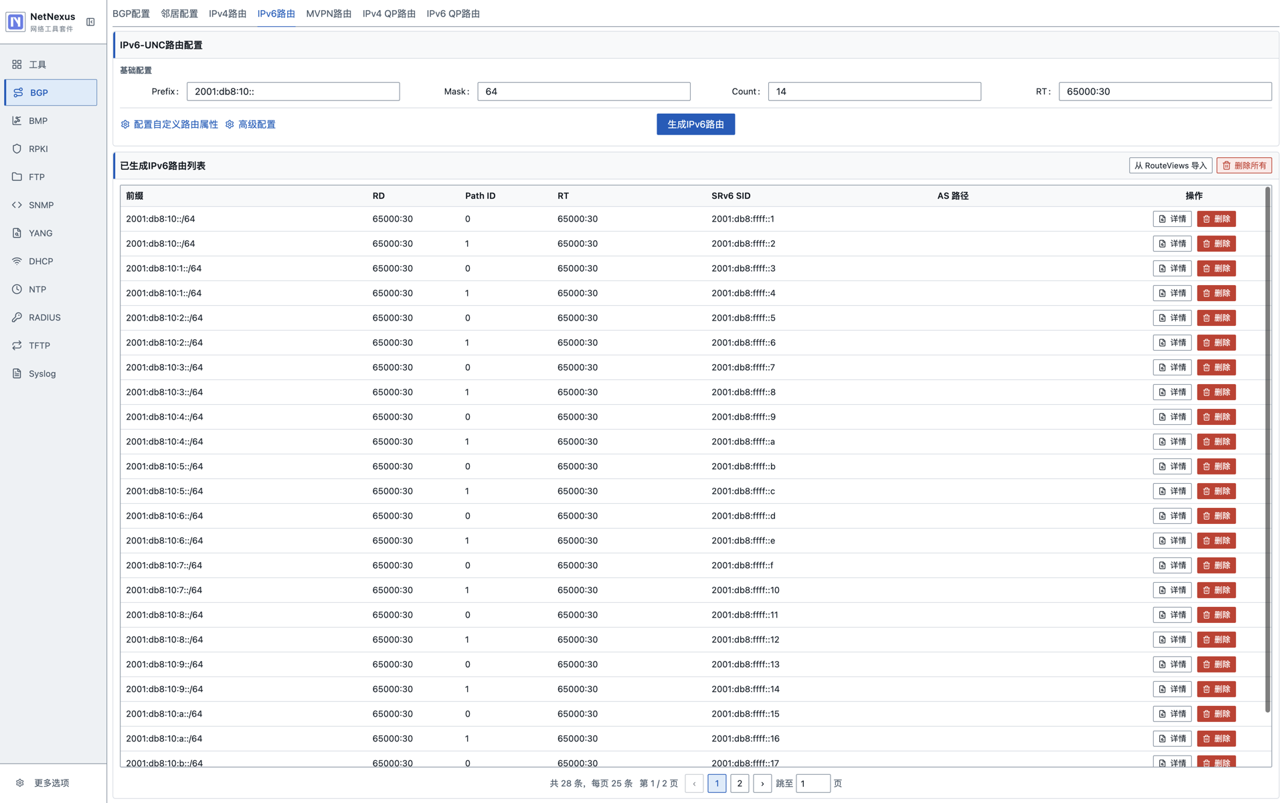Click the route list vertical scrollbar
This screenshot has width=1285, height=803.
pyautogui.click(x=1268, y=450)
